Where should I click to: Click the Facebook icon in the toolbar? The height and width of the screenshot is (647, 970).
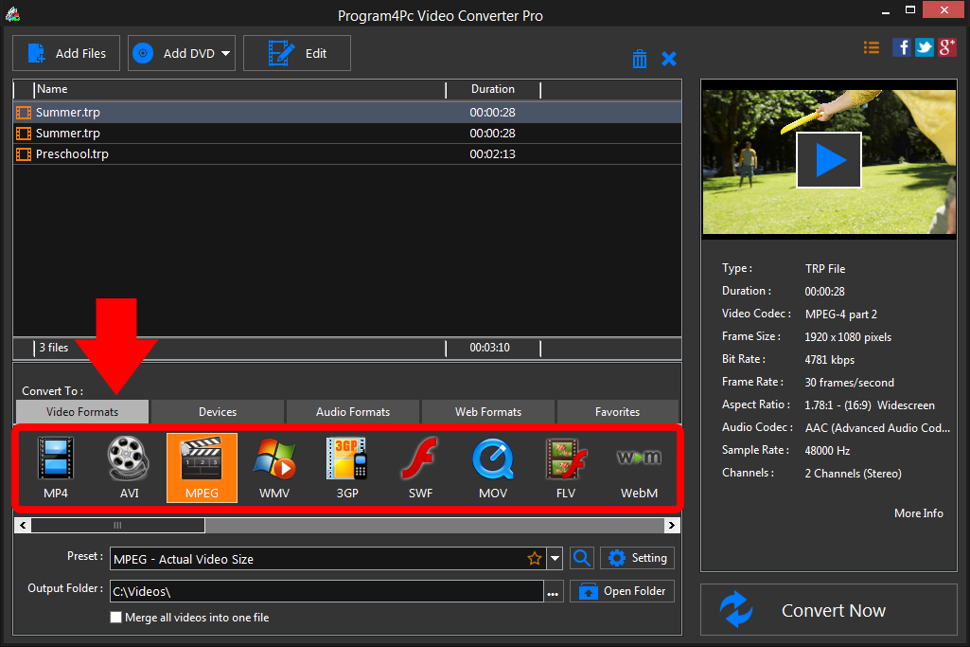coord(901,46)
